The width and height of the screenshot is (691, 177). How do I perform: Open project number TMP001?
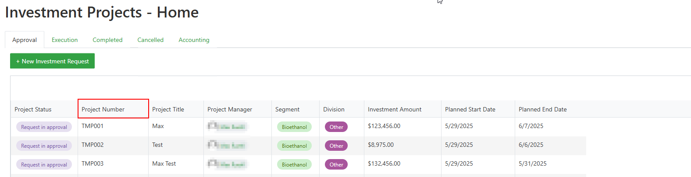click(x=93, y=126)
